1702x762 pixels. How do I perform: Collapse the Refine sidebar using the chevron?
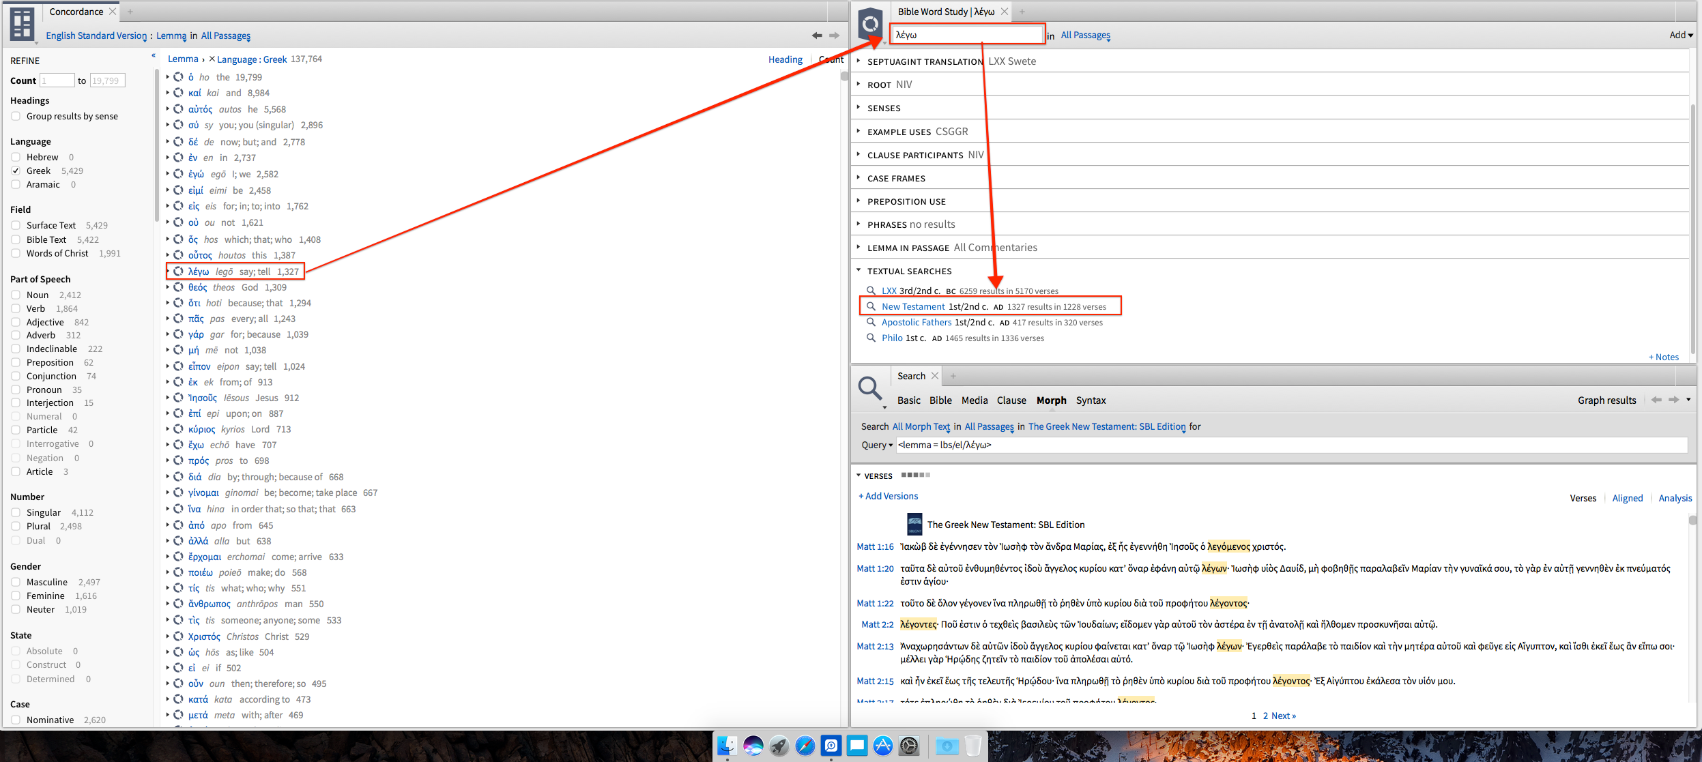[154, 56]
